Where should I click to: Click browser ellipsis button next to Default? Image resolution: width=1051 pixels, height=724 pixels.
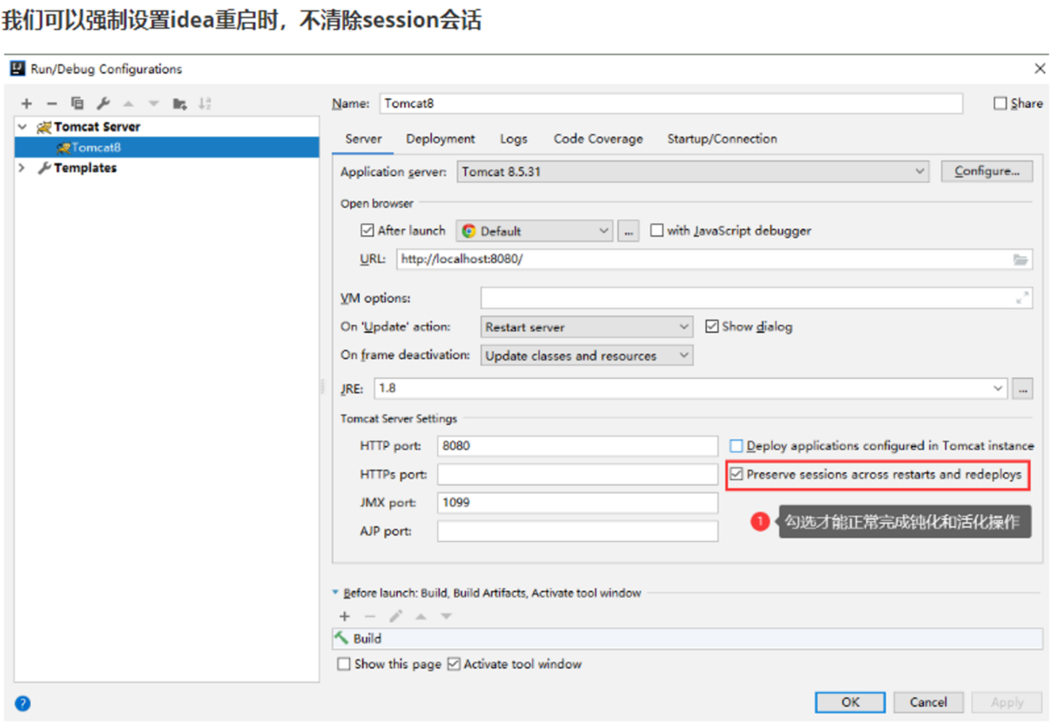(x=629, y=231)
